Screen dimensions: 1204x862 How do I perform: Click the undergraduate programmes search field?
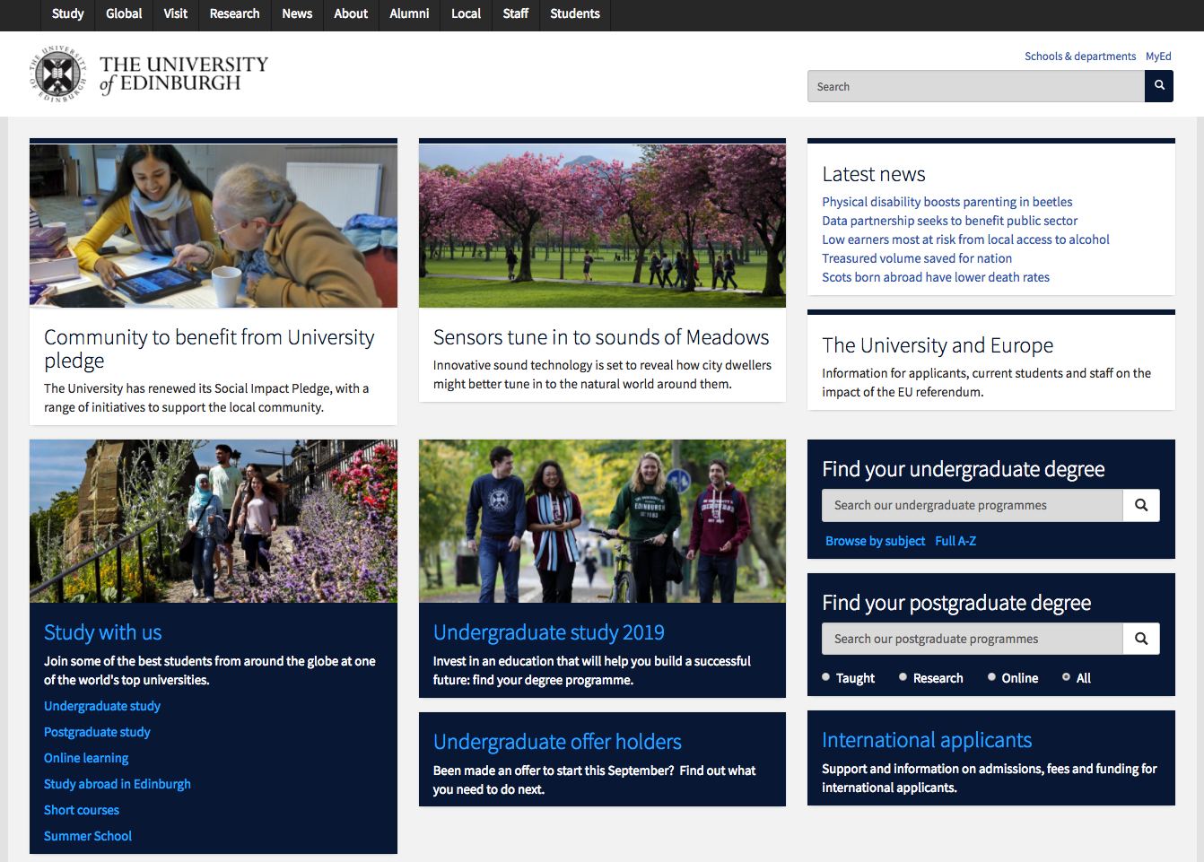[x=973, y=505]
